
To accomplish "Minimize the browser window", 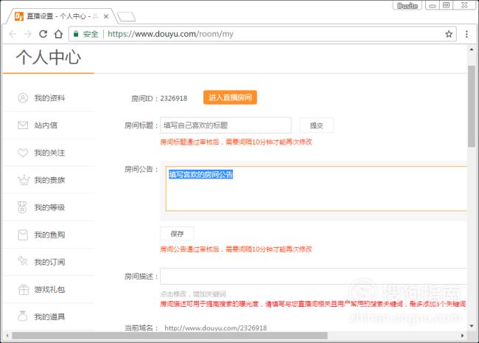I will tap(433, 5).
